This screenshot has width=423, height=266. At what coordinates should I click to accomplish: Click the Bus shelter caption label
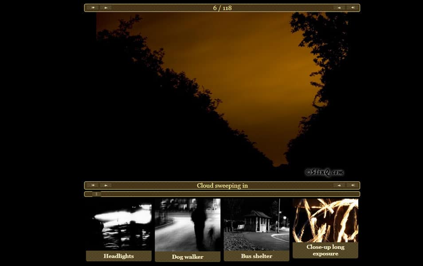[256, 256]
